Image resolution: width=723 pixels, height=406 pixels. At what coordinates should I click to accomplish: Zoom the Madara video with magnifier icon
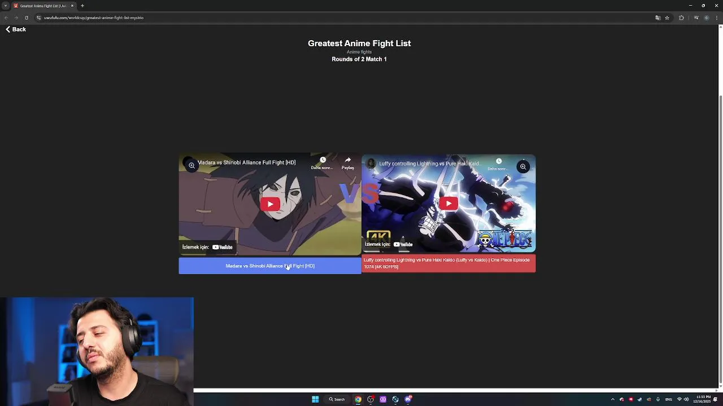[192, 166]
